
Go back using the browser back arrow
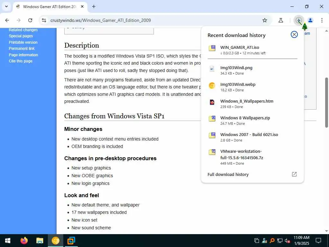click(x=7, y=20)
